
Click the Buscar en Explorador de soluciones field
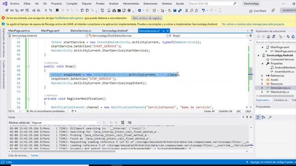coord(276,42)
